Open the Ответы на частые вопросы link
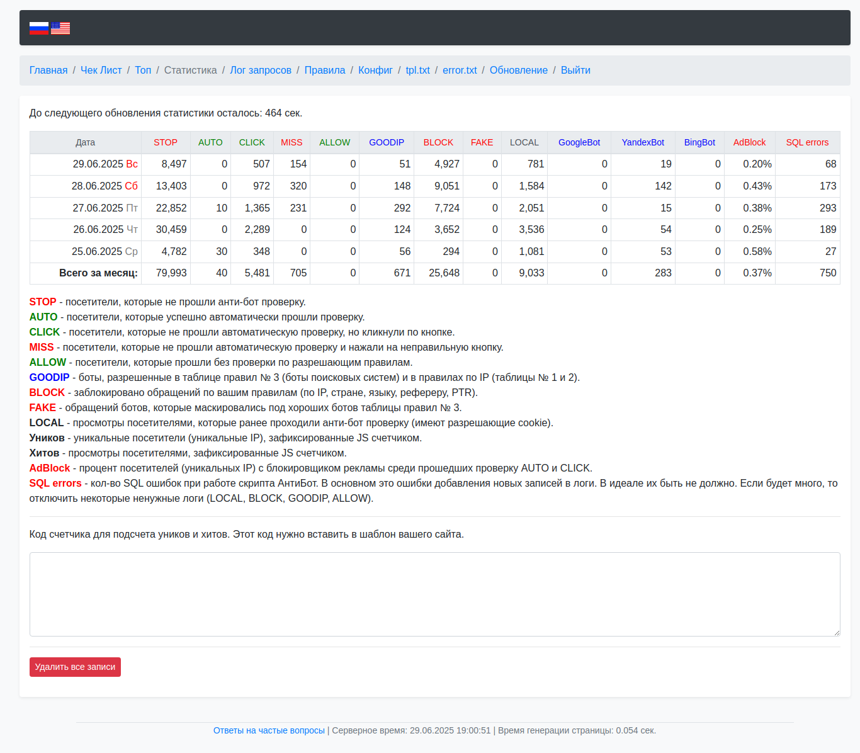Screen dimensions: 860x753 tap(269, 730)
